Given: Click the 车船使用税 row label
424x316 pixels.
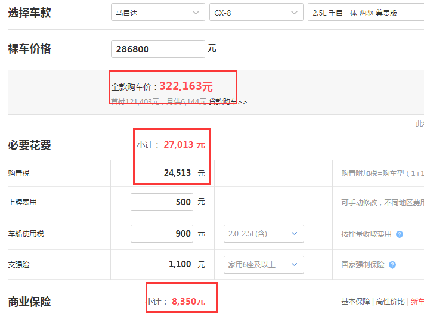Looking at the screenshot, I should coord(26,234).
